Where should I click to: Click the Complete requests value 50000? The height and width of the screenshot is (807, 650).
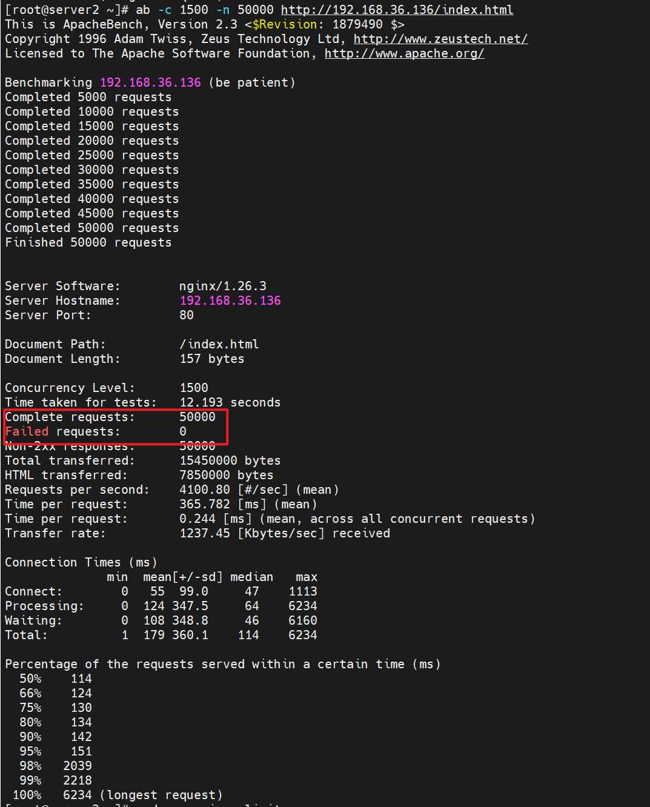click(197, 417)
